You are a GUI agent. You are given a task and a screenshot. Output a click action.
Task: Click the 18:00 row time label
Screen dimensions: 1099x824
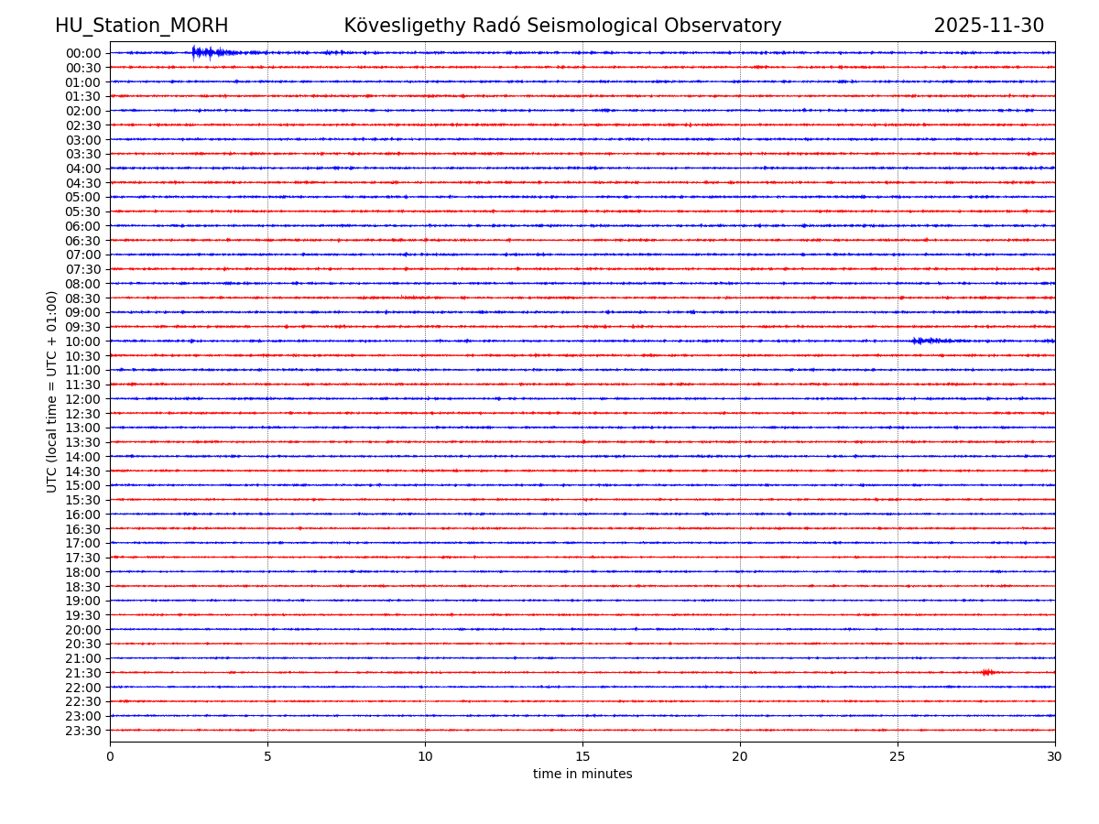(x=83, y=572)
